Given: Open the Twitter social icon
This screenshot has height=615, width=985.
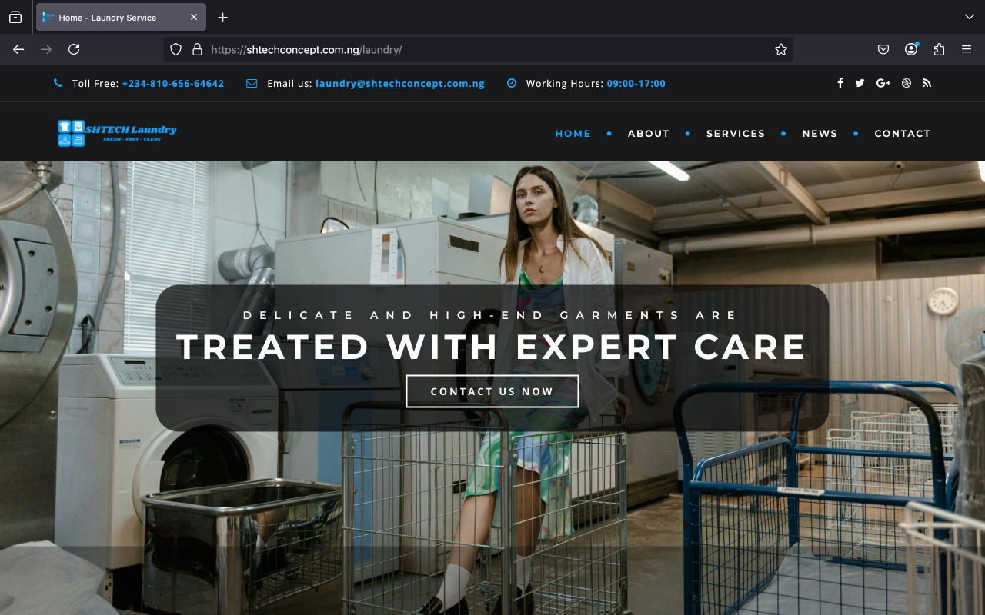Looking at the screenshot, I should [x=860, y=83].
